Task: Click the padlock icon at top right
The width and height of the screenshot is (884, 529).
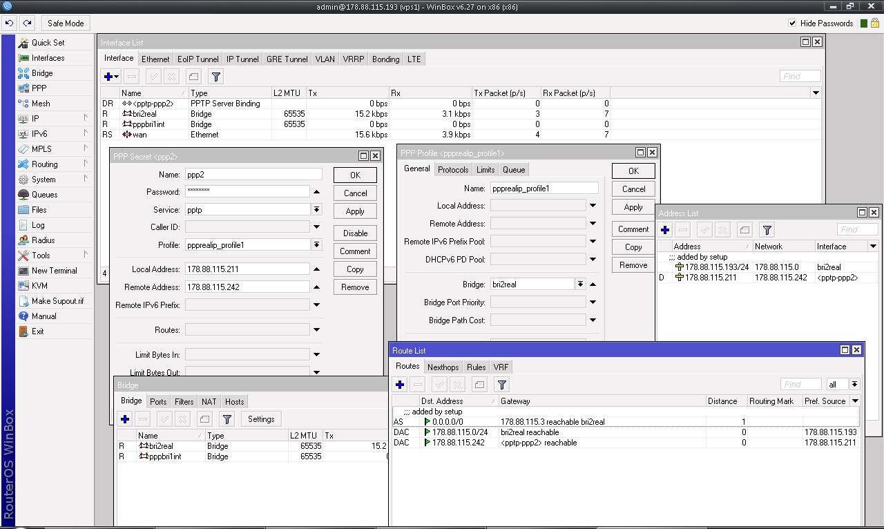Action: point(874,23)
